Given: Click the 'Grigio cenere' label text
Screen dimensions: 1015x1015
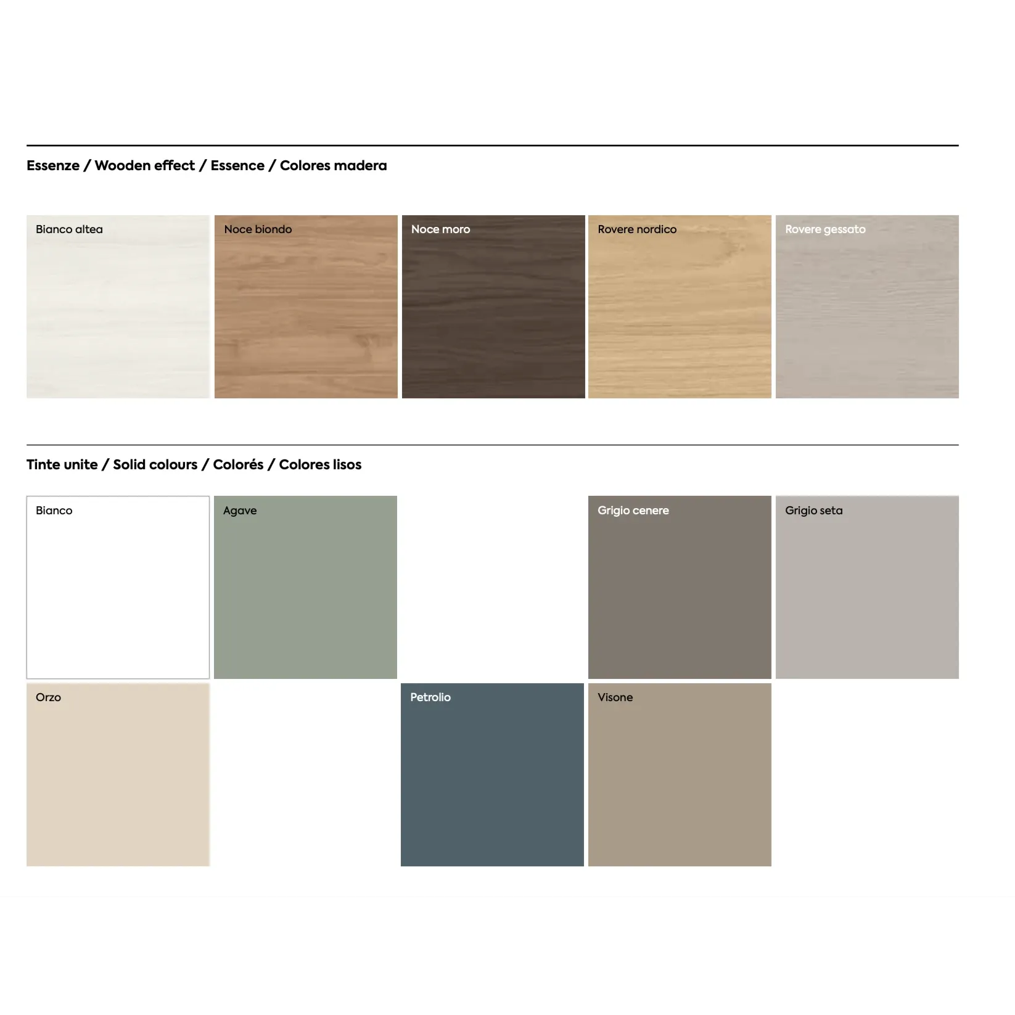Looking at the screenshot, I should (x=633, y=511).
